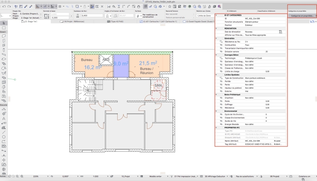
Task: Select the Stair tool
Action: (4, 64)
